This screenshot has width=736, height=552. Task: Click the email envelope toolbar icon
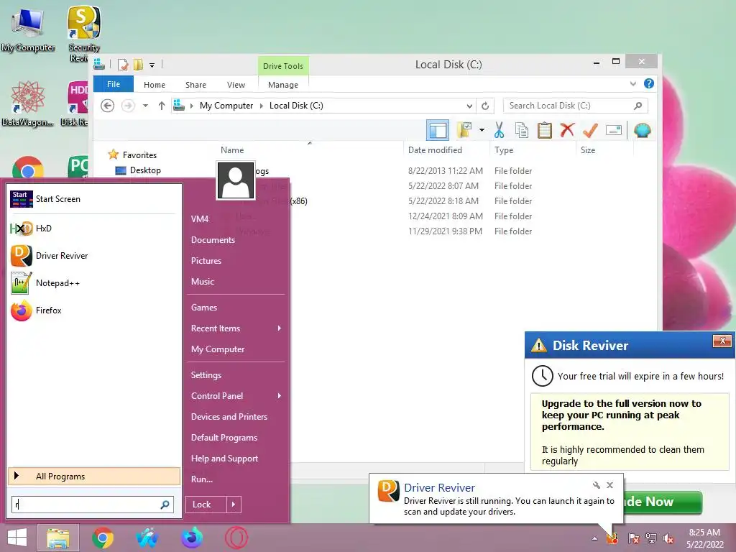[x=614, y=130]
